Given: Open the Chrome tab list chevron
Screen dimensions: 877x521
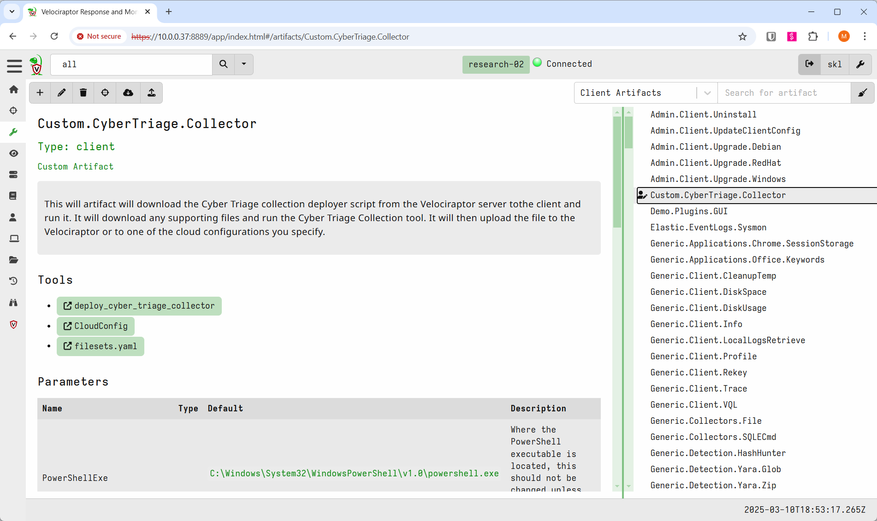Looking at the screenshot, I should point(12,12).
